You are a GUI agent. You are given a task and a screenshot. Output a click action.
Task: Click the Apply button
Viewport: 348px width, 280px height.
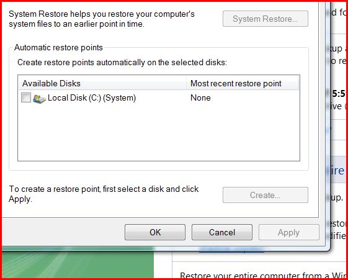click(x=288, y=232)
